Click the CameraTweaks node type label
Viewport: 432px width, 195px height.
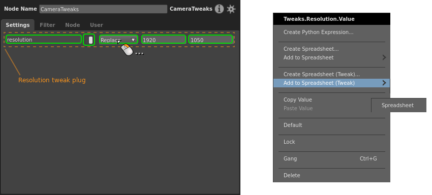click(191, 9)
